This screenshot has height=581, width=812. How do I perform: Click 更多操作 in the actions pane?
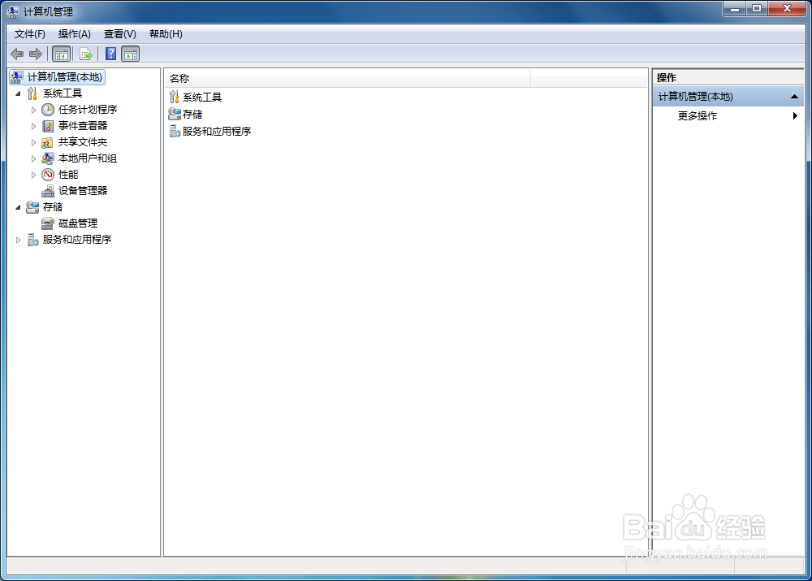pyautogui.click(x=697, y=116)
